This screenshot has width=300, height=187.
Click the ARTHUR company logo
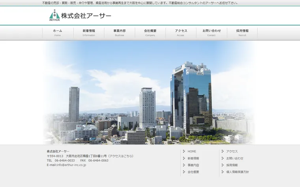pyautogui.click(x=54, y=15)
